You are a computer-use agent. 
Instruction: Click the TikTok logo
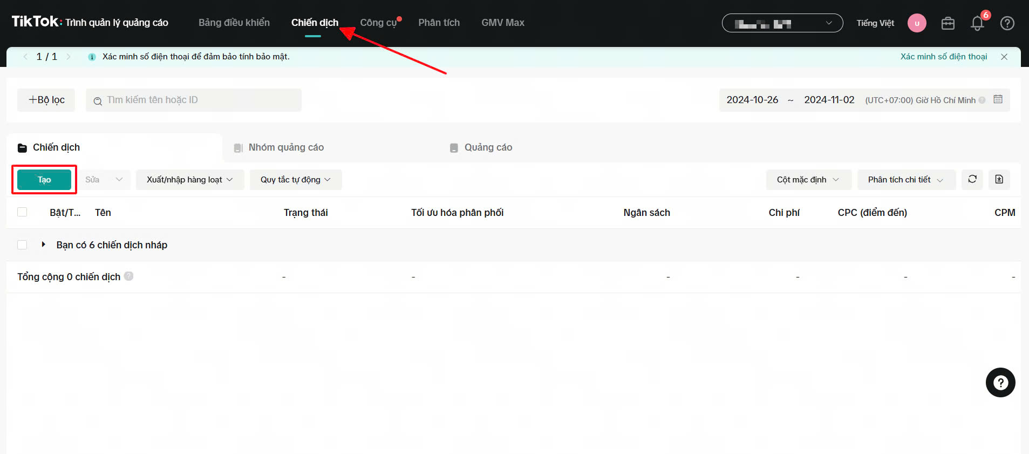tap(36, 22)
